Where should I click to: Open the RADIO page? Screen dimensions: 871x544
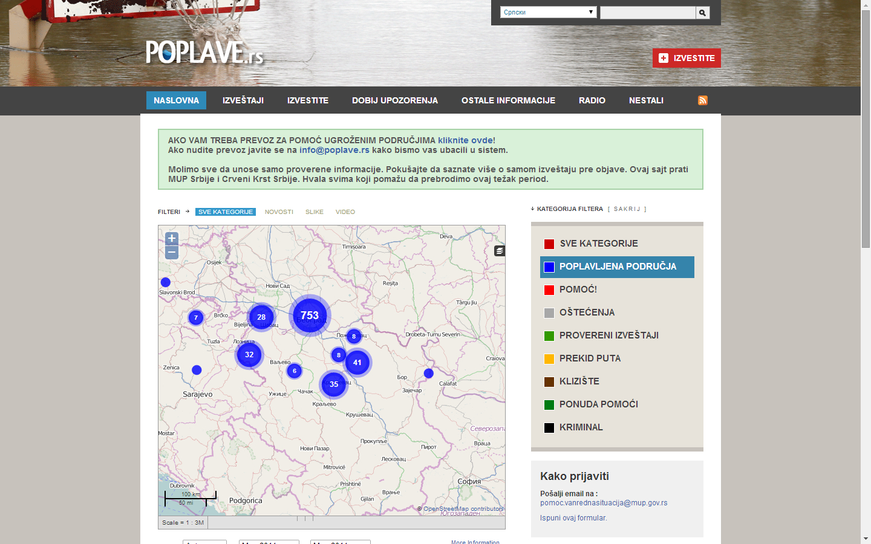(x=592, y=100)
